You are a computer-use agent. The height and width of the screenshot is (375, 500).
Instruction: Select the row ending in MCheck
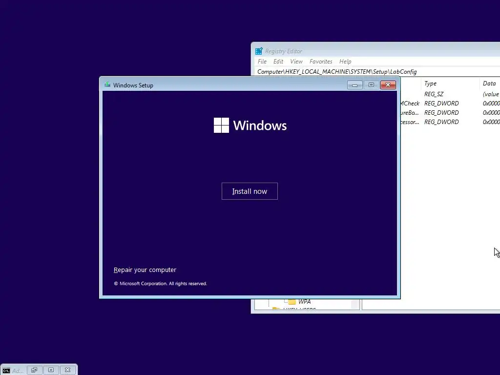(450, 104)
